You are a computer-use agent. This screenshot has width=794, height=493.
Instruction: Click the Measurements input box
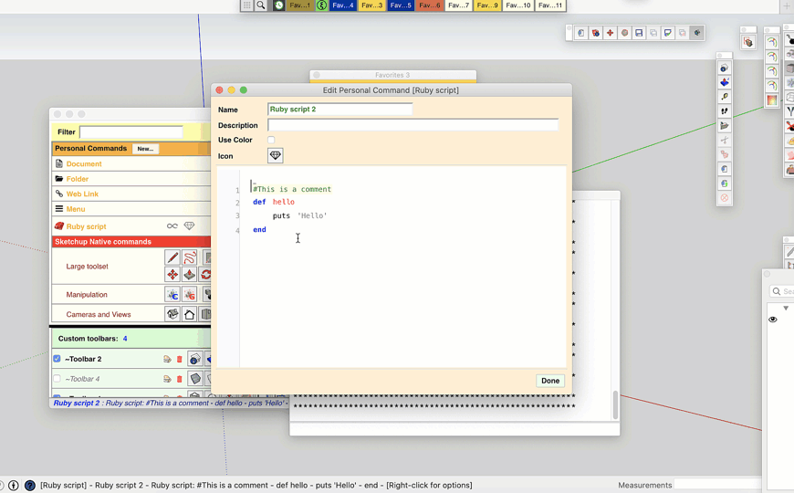click(717, 485)
